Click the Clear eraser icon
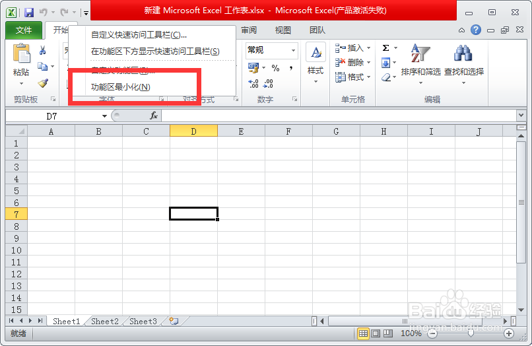 coord(386,78)
